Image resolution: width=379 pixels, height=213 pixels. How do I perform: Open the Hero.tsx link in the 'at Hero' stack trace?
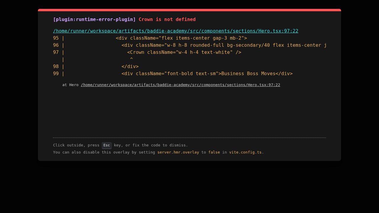[180, 85]
